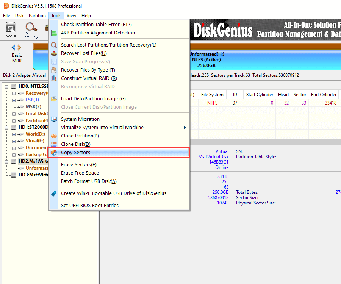Expand the Recovery partition node

tap(14, 94)
